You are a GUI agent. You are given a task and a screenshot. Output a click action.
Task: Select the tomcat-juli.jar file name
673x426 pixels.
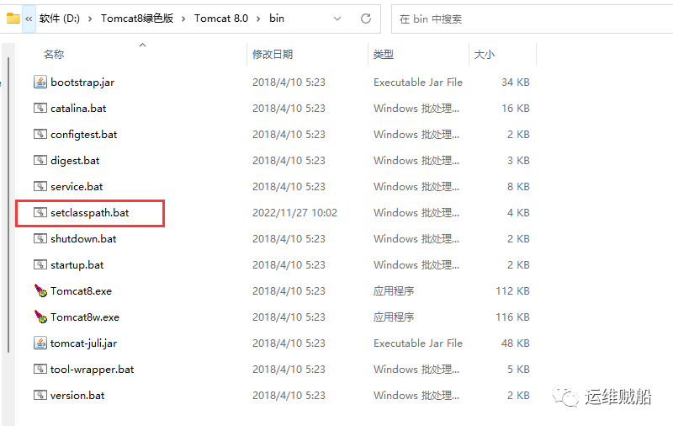tap(83, 343)
